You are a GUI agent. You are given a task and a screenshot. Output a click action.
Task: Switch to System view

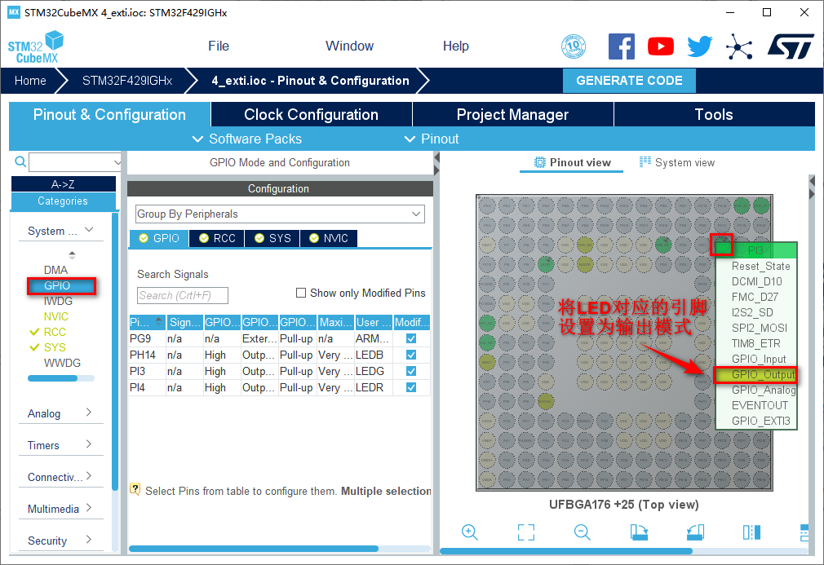point(677,162)
